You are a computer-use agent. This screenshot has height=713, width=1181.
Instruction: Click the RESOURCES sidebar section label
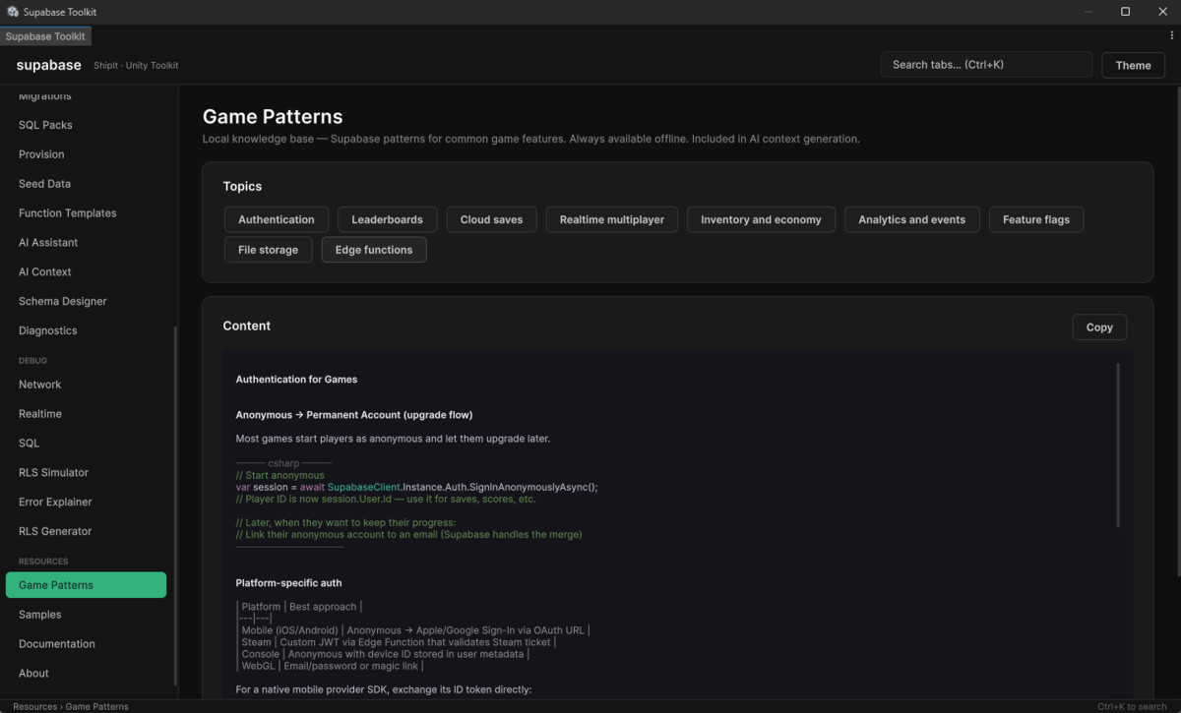point(43,562)
